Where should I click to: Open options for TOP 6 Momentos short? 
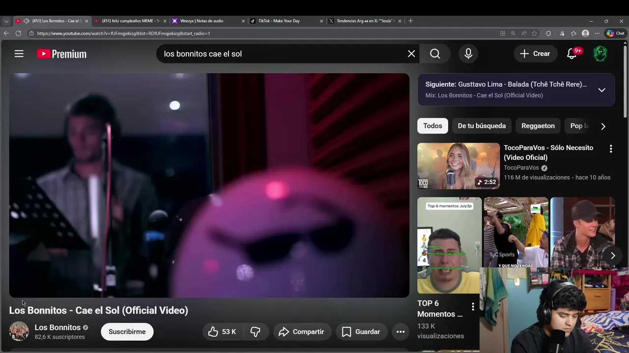coord(473,306)
